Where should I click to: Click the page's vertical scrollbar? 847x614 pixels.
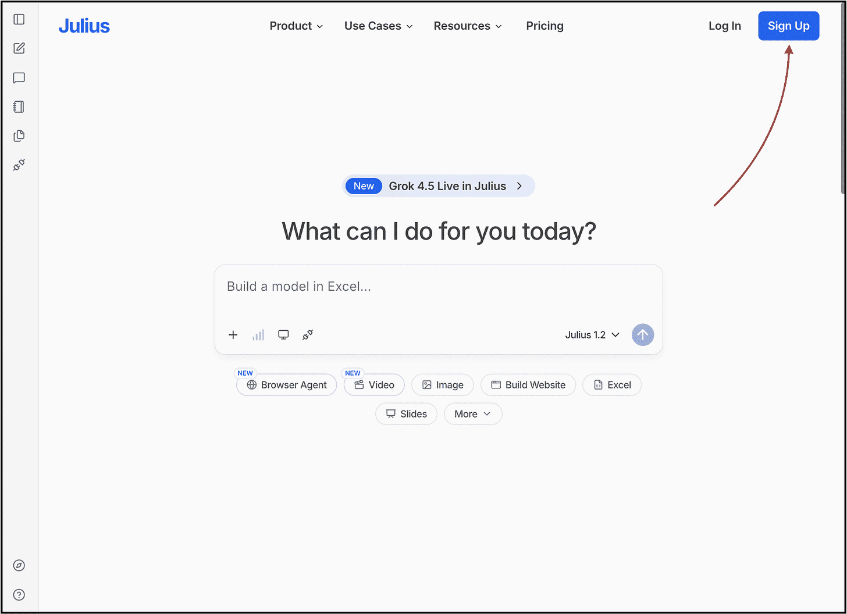tap(844, 99)
